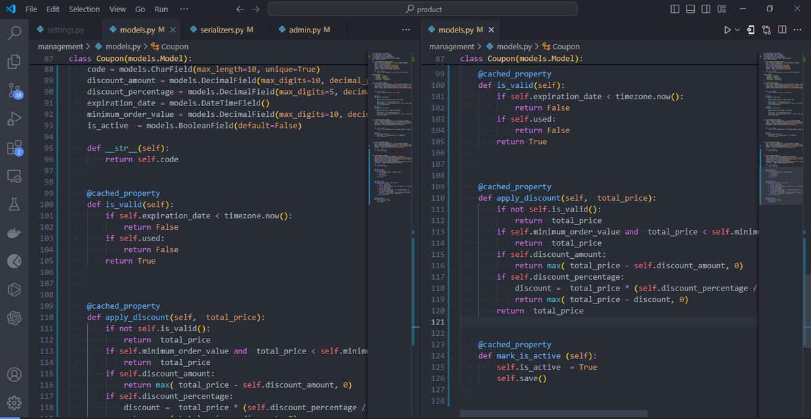Split the right editor

pyautogui.click(x=783, y=30)
